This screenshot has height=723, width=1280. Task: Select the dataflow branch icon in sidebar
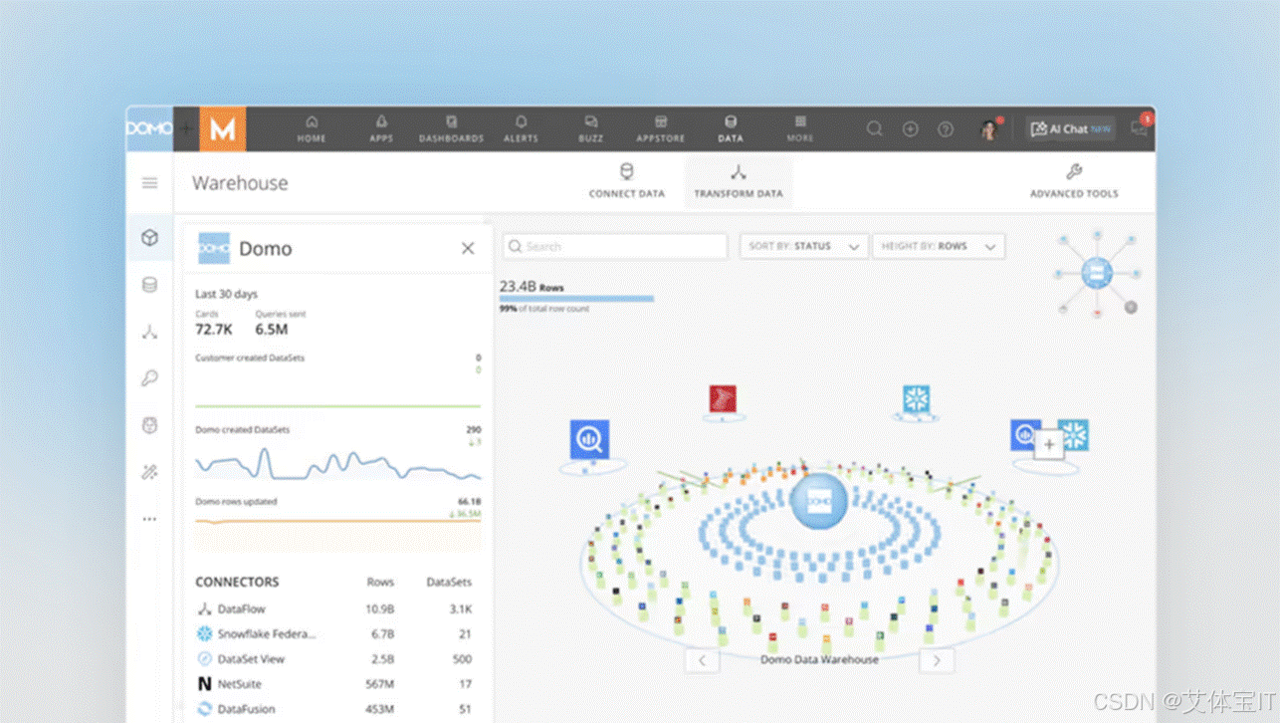[x=149, y=332]
